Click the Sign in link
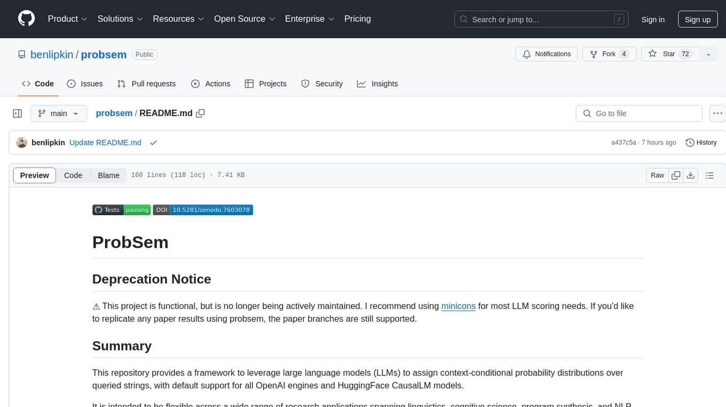The width and height of the screenshot is (726, 407). point(653,19)
